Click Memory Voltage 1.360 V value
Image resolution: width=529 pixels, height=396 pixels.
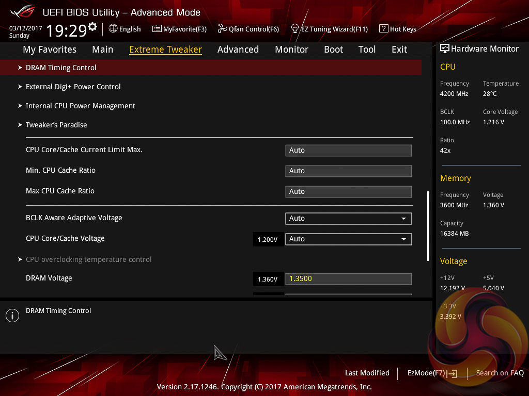click(x=493, y=205)
